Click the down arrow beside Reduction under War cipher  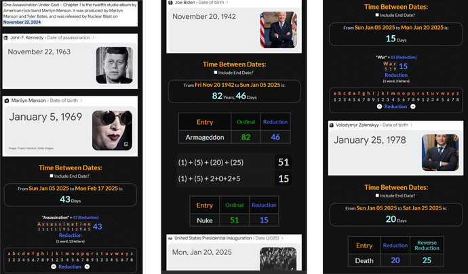pos(413,106)
